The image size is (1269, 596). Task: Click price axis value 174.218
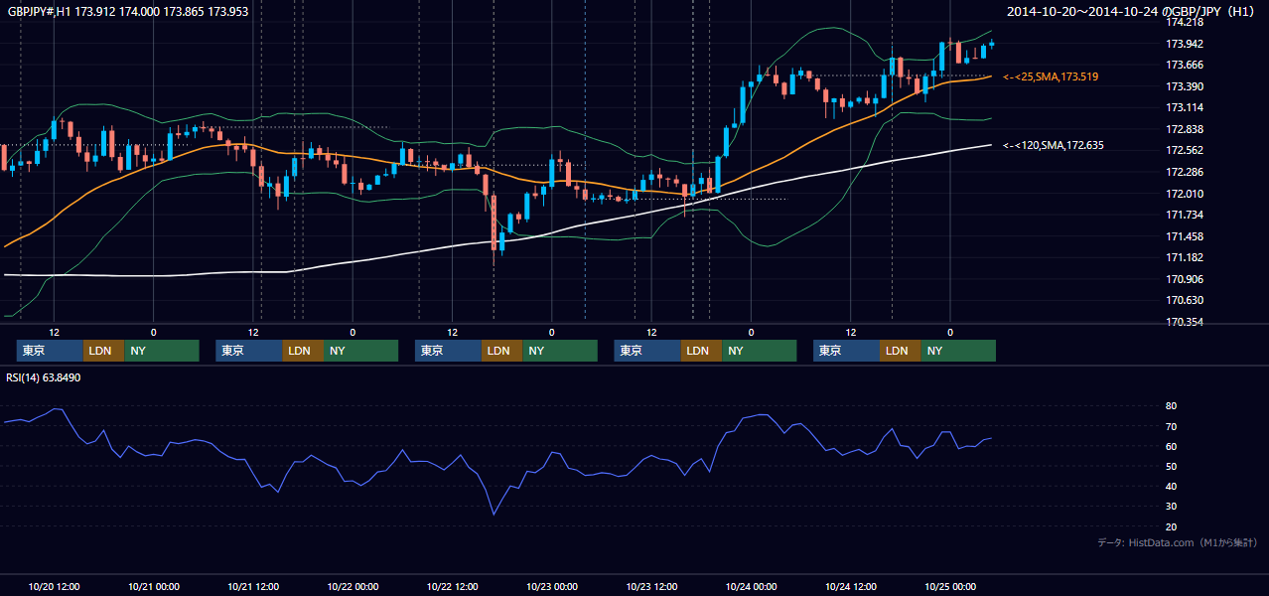coord(1184,22)
